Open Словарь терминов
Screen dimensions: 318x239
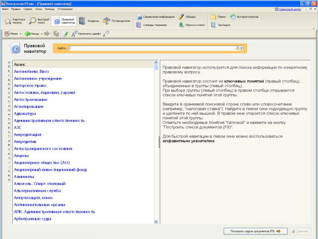click(x=151, y=25)
